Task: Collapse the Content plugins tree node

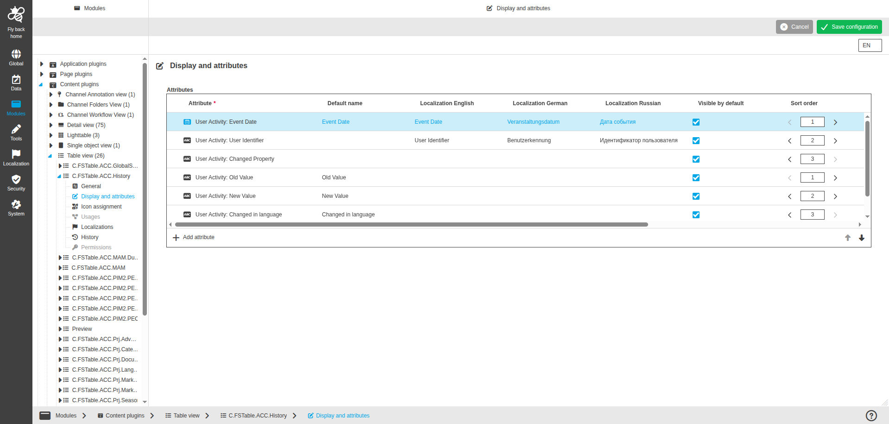Action: click(x=41, y=84)
